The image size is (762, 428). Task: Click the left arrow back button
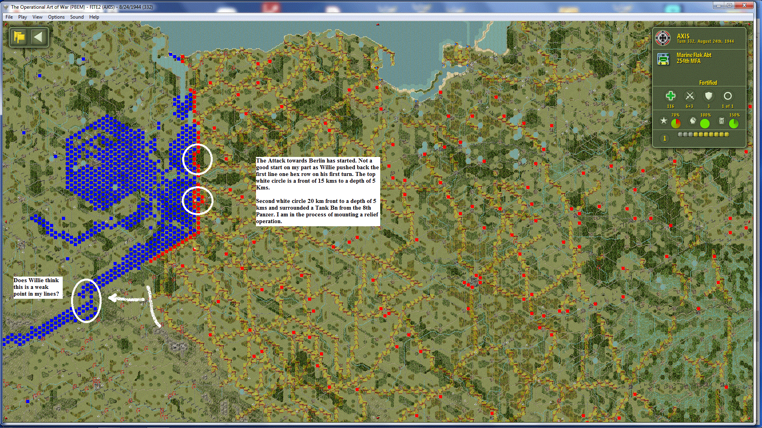click(38, 37)
